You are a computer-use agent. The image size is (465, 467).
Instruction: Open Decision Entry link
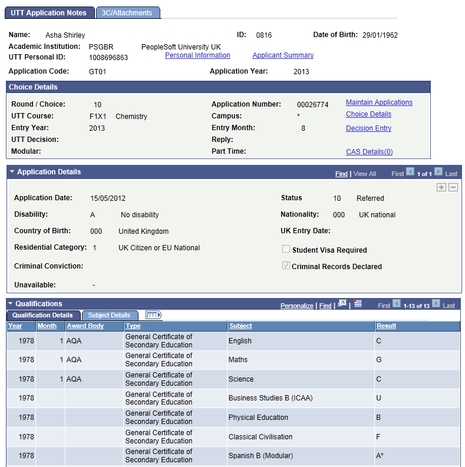(x=369, y=128)
